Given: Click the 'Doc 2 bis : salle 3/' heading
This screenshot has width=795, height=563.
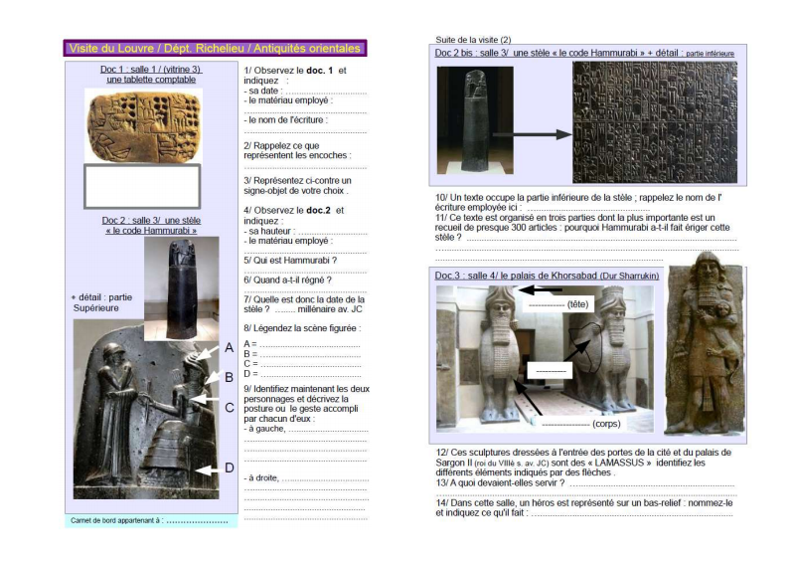Looking at the screenshot, I should pyautogui.click(x=475, y=52).
